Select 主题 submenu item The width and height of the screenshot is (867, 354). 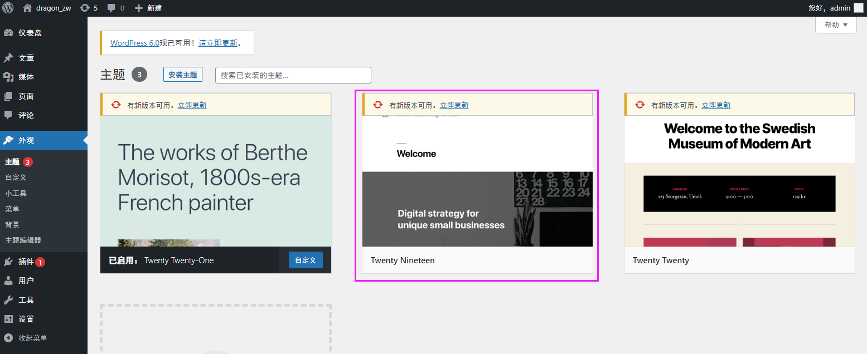pyautogui.click(x=12, y=162)
